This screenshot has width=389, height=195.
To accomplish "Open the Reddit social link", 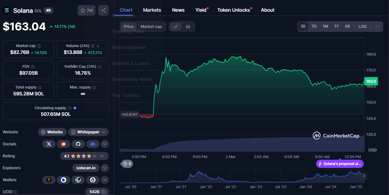I will click(x=64, y=144).
